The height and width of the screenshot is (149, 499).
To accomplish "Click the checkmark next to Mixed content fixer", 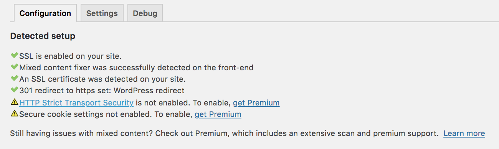I will (15, 67).
